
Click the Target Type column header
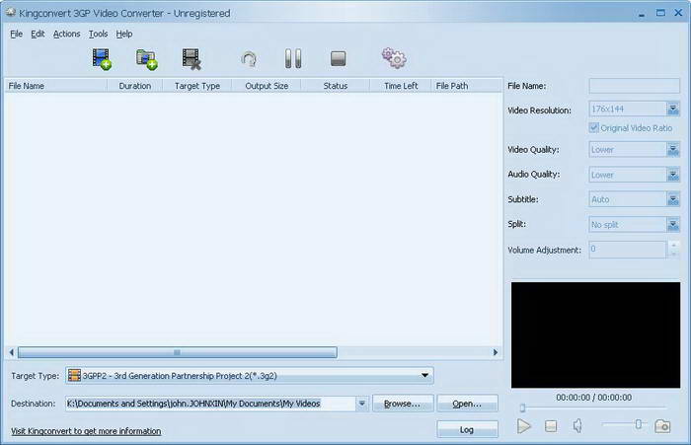coord(197,86)
